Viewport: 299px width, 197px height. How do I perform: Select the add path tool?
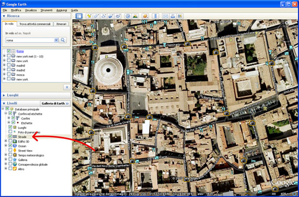pyautogui.click(x=103, y=16)
